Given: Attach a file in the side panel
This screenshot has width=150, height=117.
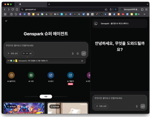Looking at the screenshot, I should (x=137, y=106).
